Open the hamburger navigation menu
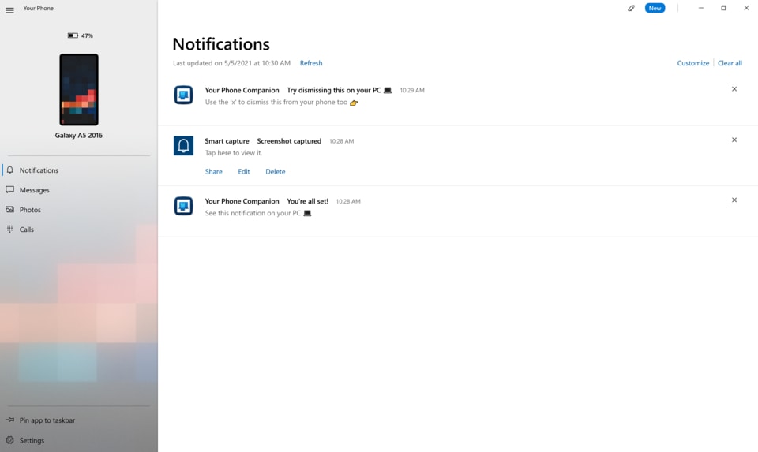Viewport: 758px width, 452px height. (9, 9)
